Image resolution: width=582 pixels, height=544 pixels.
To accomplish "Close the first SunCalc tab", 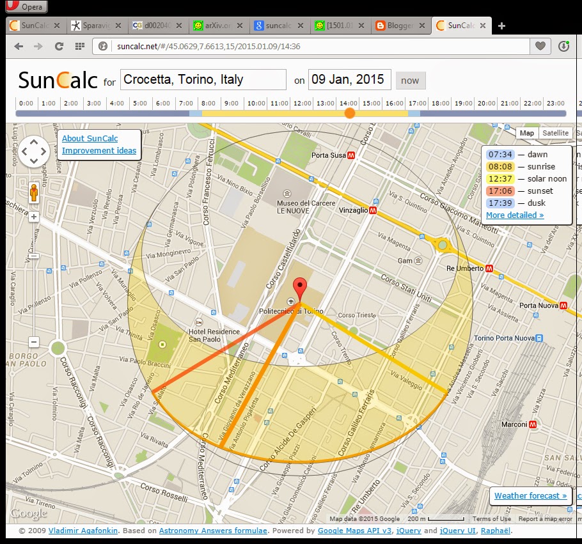I will pyautogui.click(x=57, y=26).
